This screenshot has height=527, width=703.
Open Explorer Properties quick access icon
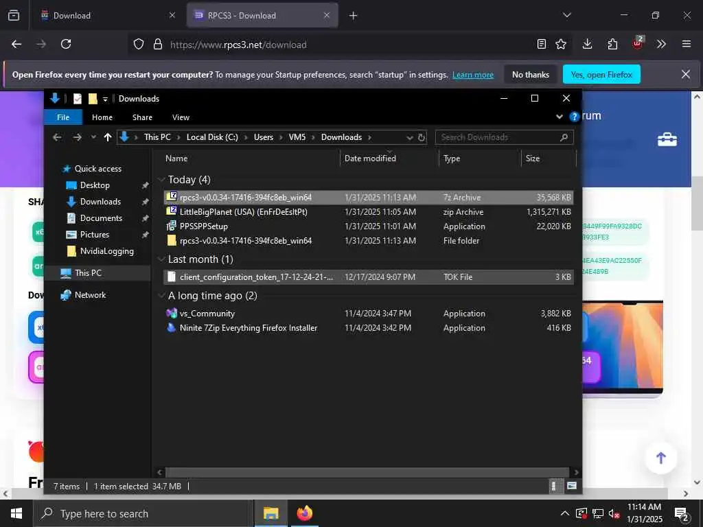click(x=78, y=99)
